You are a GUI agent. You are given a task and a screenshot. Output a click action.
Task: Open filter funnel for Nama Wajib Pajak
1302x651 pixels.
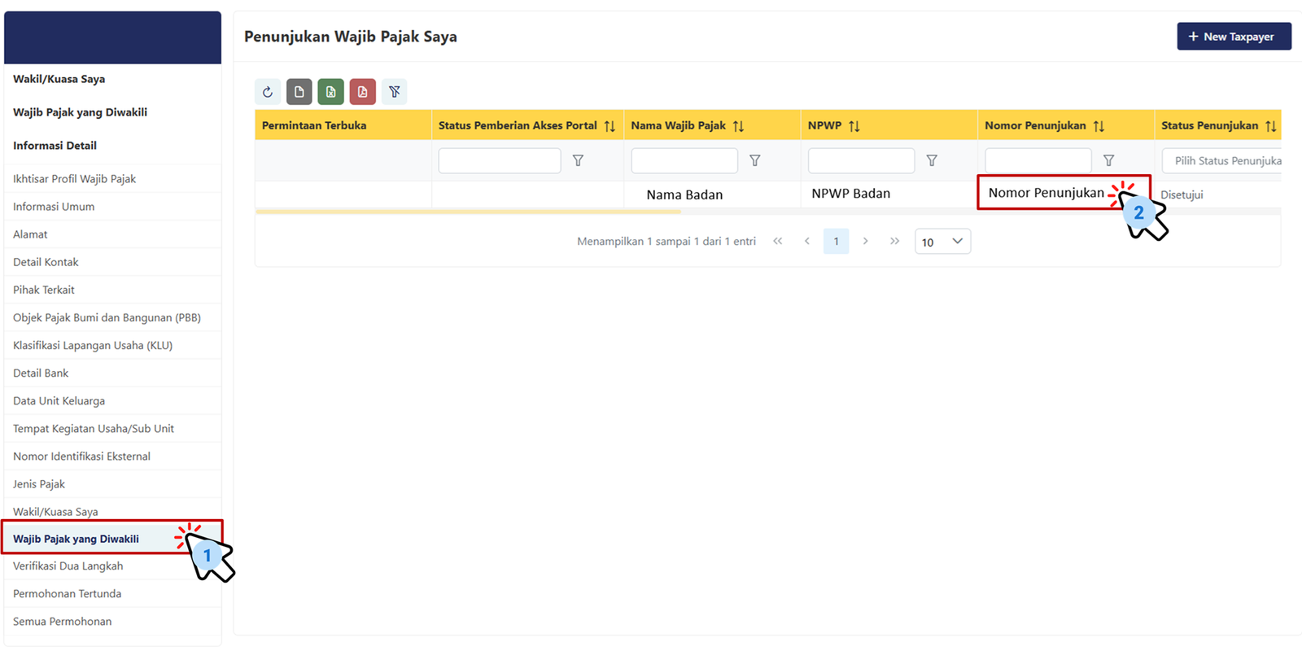point(754,161)
